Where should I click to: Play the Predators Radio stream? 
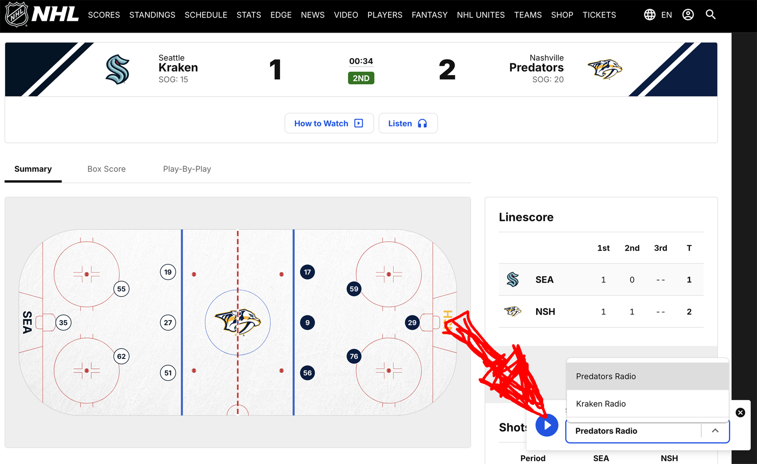(547, 425)
